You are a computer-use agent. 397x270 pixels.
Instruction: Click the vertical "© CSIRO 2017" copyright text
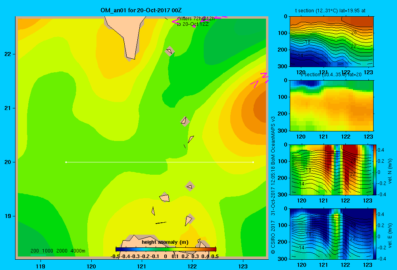point(273,237)
